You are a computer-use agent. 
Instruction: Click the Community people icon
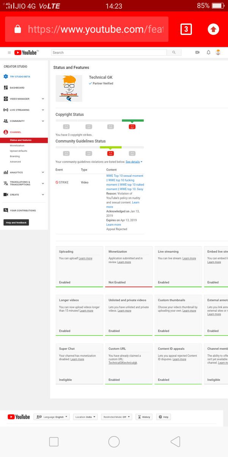coord(6,121)
